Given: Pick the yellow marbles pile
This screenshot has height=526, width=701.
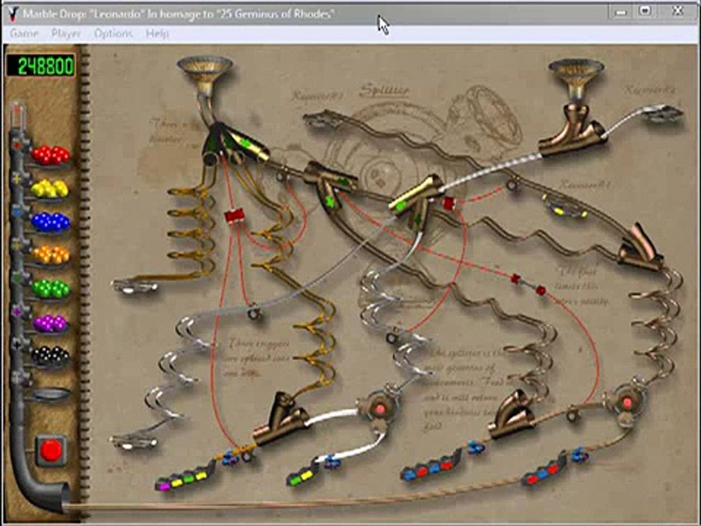Looking at the screenshot, I should click(x=50, y=188).
